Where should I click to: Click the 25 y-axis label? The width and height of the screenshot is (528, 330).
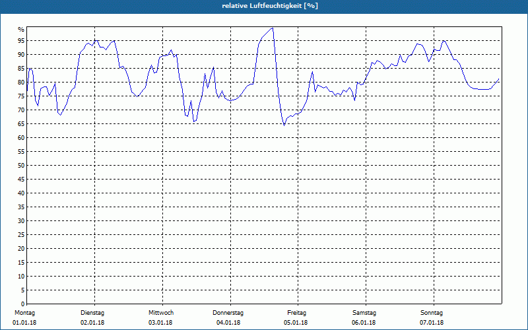pos(21,235)
